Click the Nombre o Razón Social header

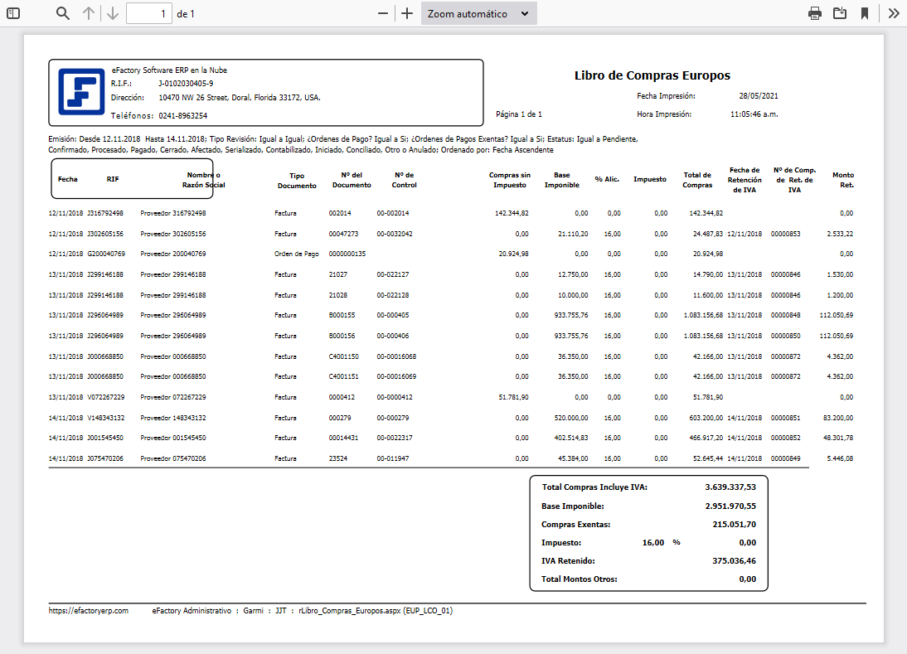[203, 180]
